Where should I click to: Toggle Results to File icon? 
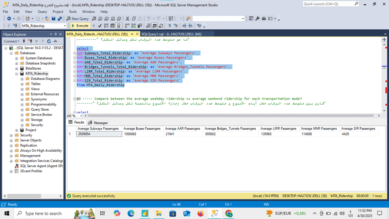pos(161,25)
